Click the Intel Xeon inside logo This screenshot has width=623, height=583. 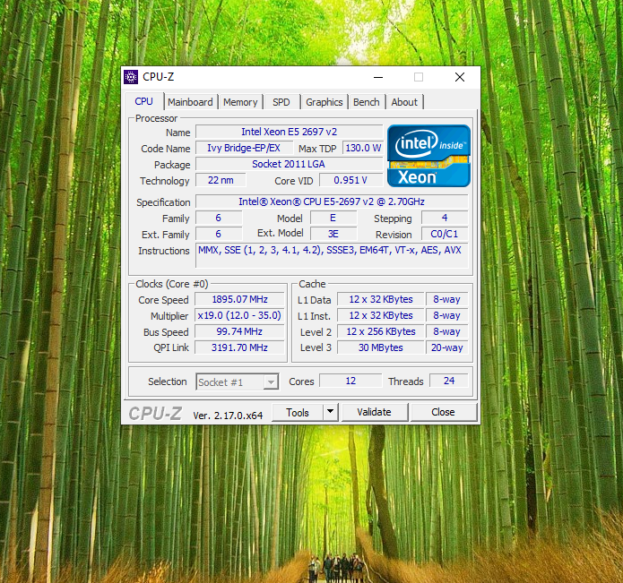[428, 156]
